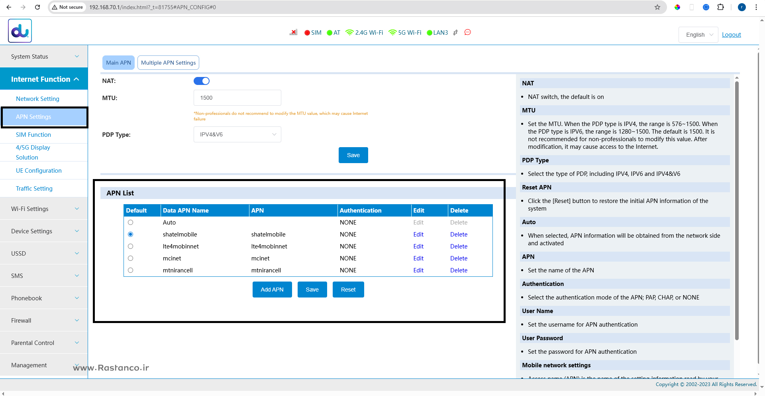Set mtnirancell as the default APN
This screenshot has height=396, width=765.
click(130, 270)
